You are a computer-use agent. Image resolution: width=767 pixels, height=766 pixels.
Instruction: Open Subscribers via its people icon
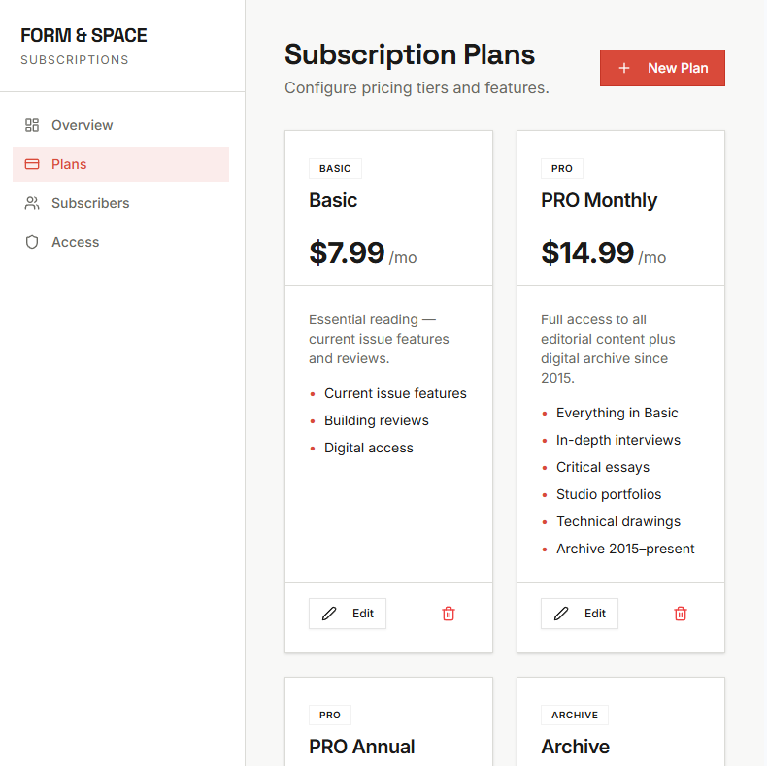32,203
